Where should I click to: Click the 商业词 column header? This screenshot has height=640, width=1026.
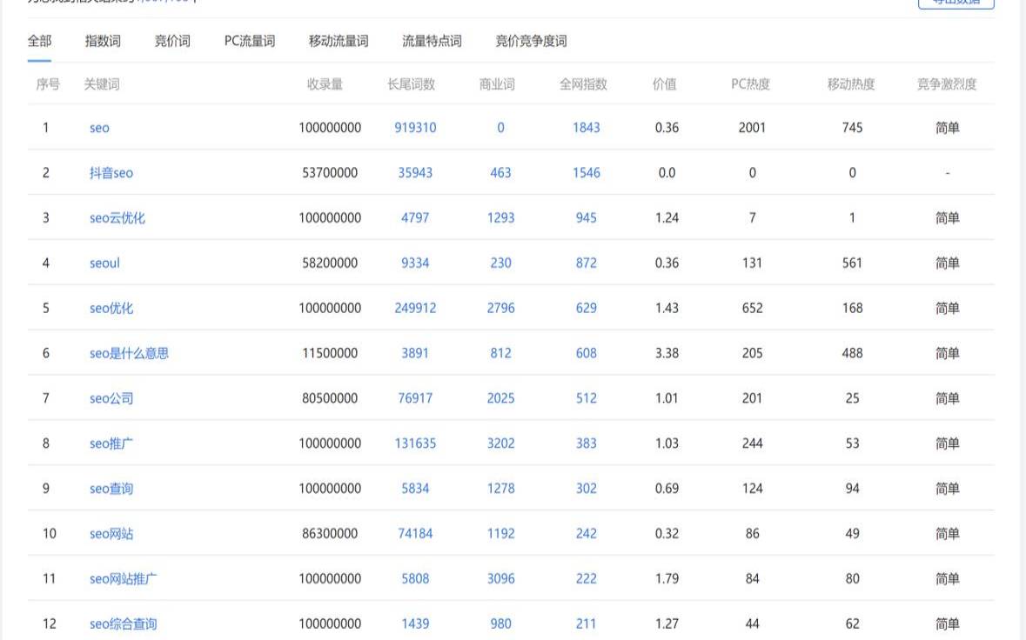coord(497,84)
